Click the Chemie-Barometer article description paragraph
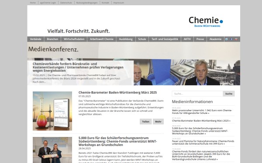Image resolution: width=262 pixels, height=163 pixels. [121, 108]
